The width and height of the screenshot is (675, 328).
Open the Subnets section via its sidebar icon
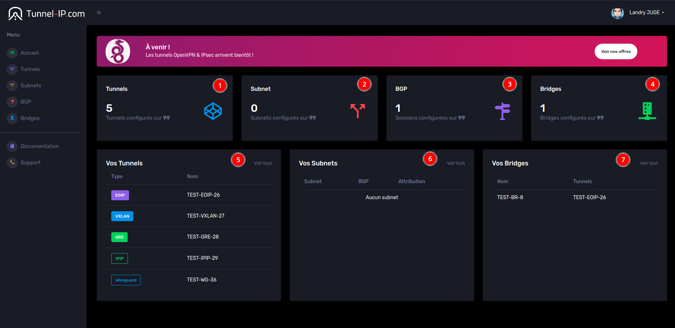12,86
